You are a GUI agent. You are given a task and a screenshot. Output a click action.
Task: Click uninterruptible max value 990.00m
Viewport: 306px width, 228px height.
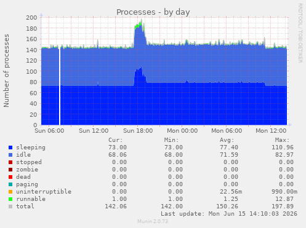[x=284, y=192]
